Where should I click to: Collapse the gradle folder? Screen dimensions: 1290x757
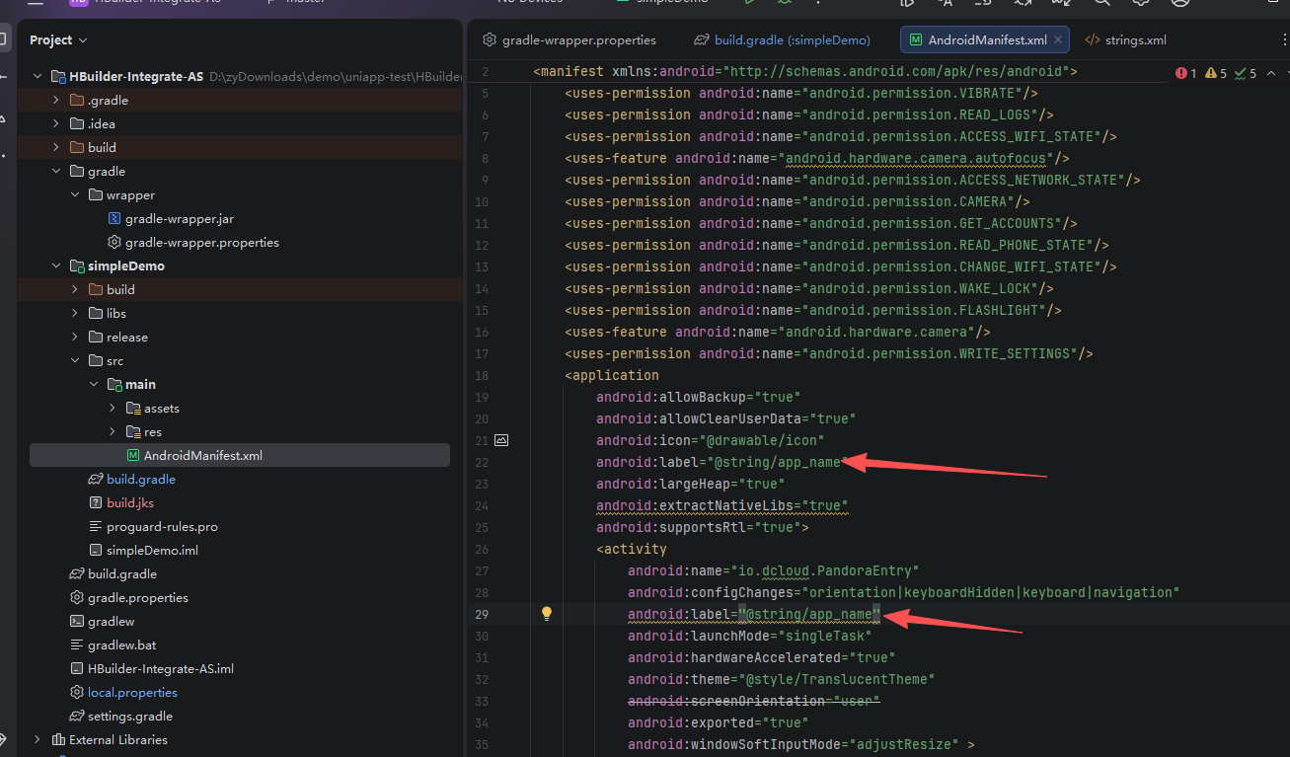pyautogui.click(x=56, y=171)
